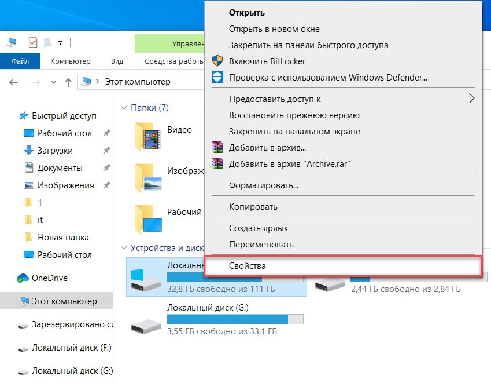Open the recent locations dropdown arrow

(54, 82)
